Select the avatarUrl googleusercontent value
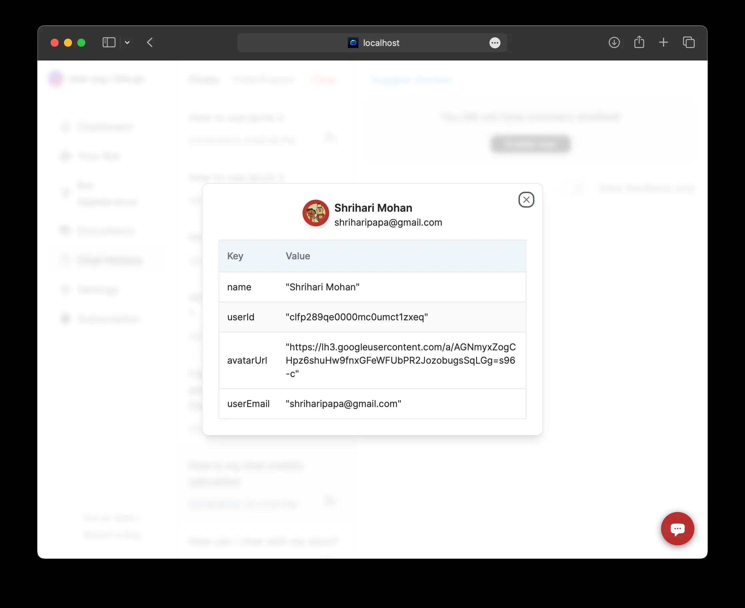 (401, 361)
